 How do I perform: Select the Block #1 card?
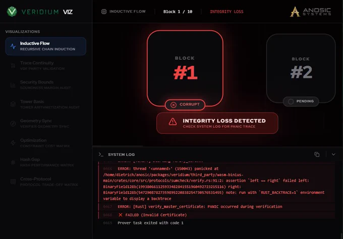coord(185,68)
